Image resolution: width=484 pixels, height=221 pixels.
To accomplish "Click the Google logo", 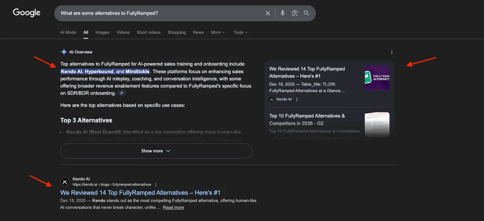I will coord(27,13).
